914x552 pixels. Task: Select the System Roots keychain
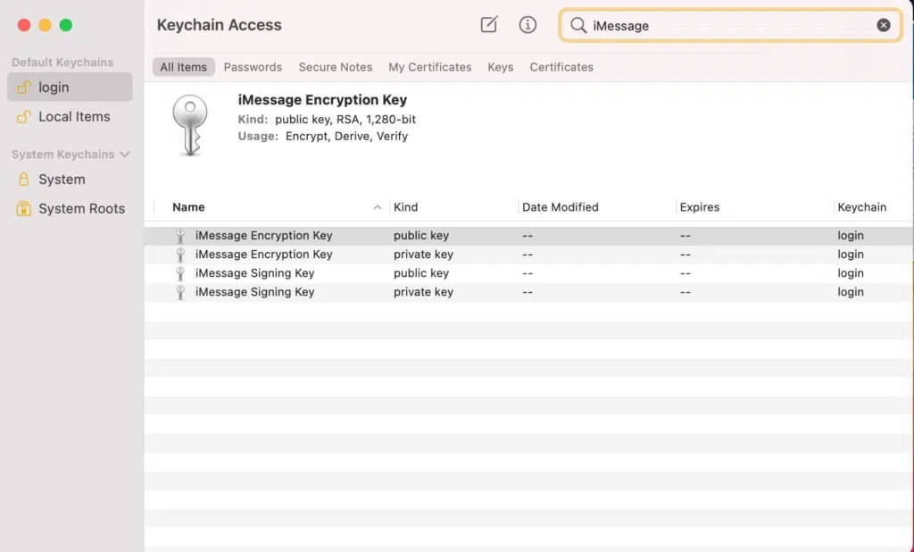click(x=70, y=208)
